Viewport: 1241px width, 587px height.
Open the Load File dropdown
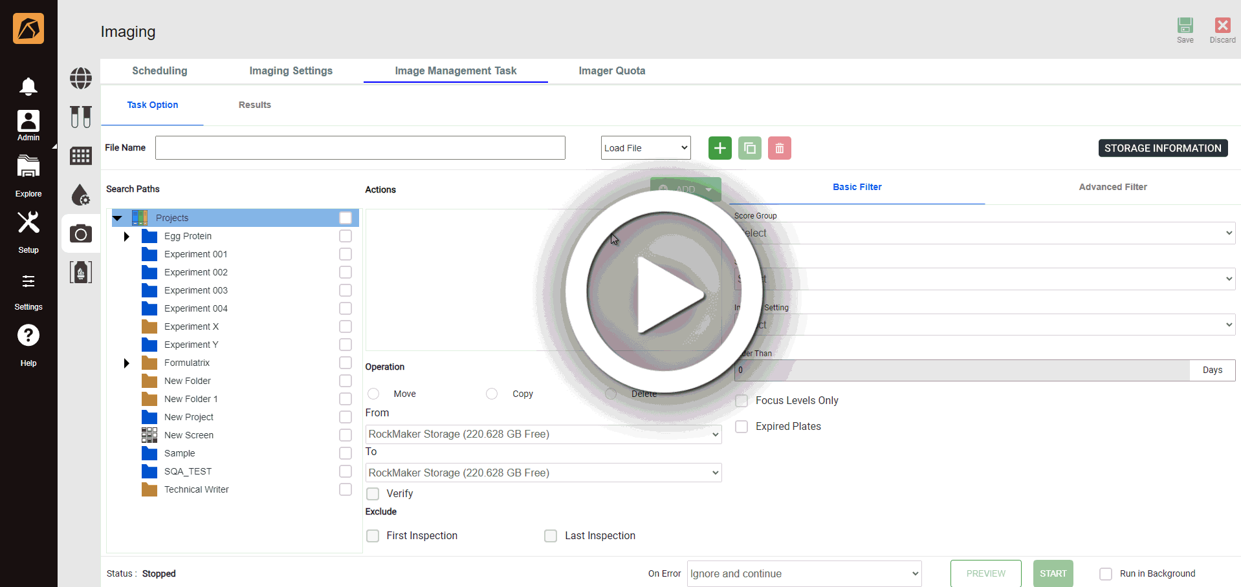point(646,148)
